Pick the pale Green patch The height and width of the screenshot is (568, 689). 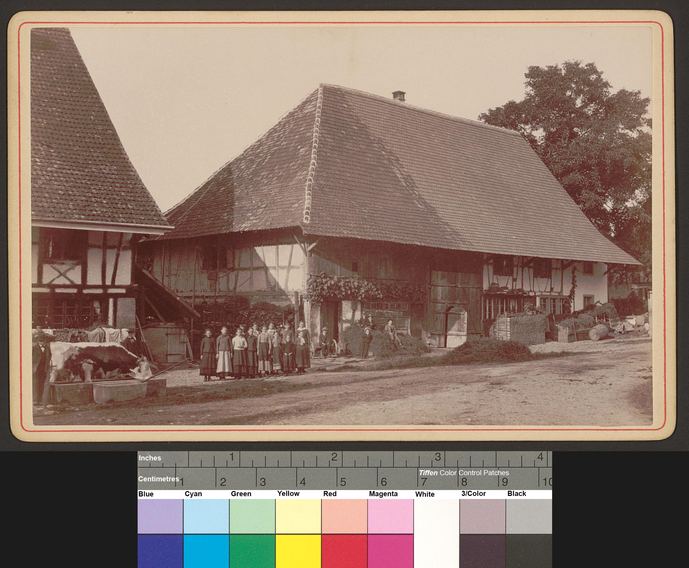252,516
